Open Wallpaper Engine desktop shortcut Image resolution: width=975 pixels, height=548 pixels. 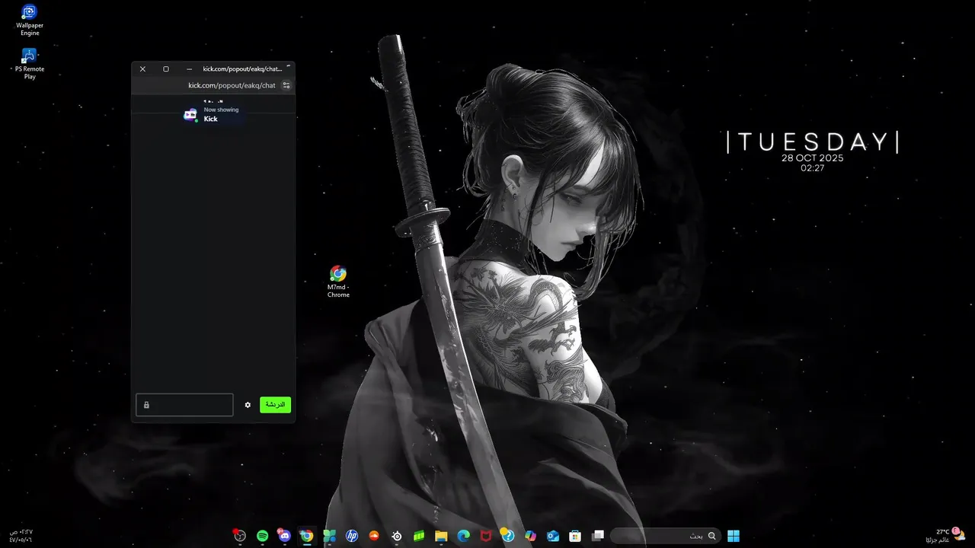pyautogui.click(x=30, y=20)
